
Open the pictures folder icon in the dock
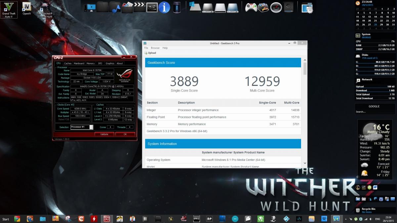tap(127, 7)
